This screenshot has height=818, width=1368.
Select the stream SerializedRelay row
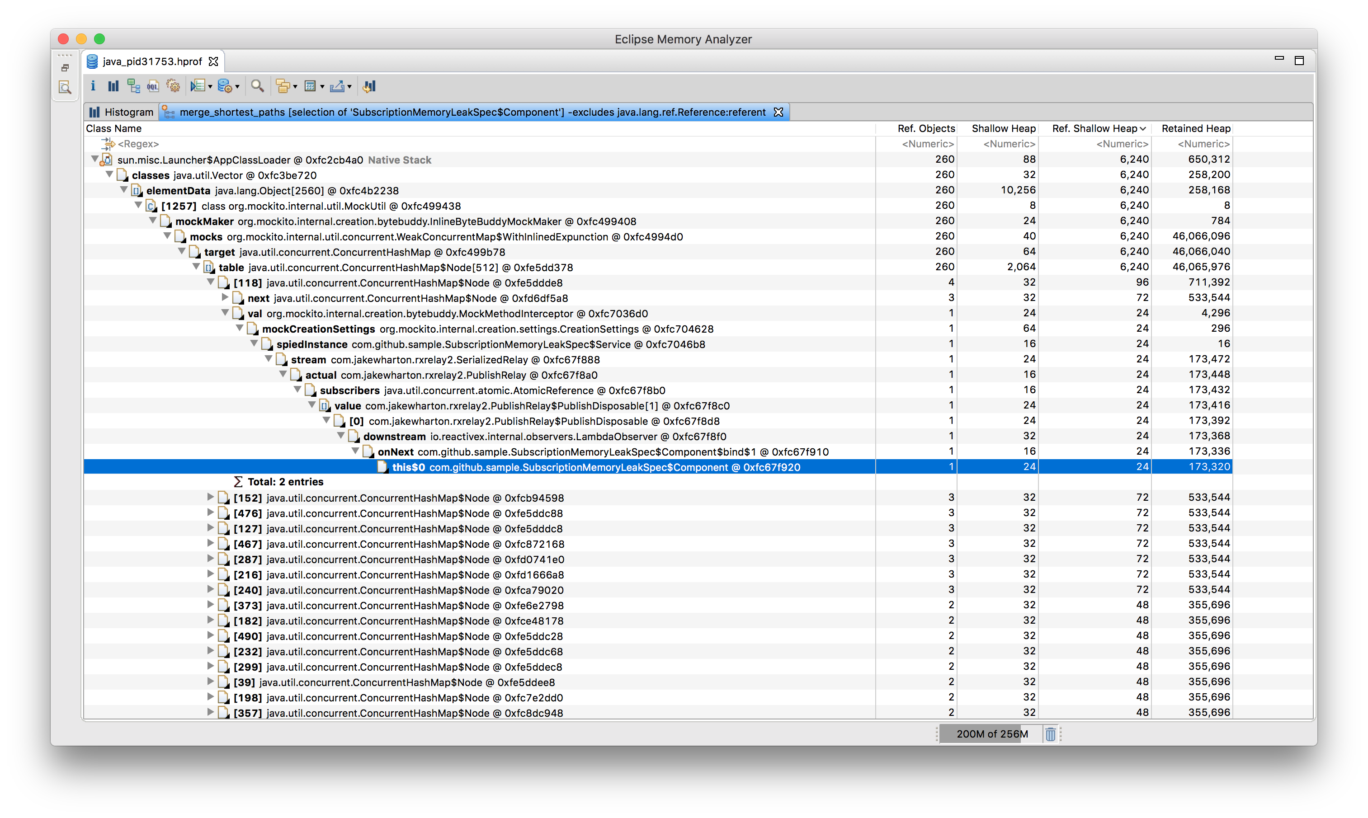click(x=657, y=359)
